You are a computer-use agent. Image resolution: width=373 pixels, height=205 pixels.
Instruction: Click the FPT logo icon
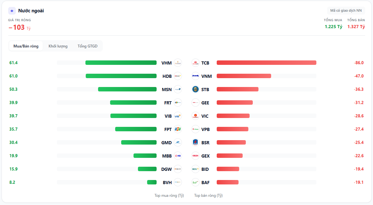178,129
